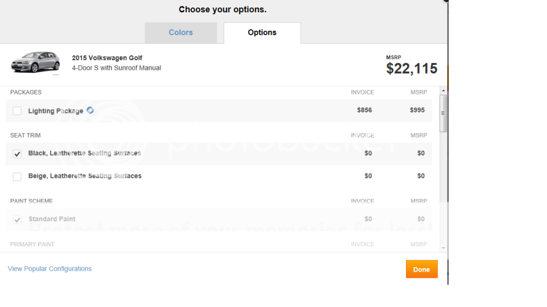Grab the options list scrollbar thumb
Viewport: 547px width, 307px height.
coord(443,113)
